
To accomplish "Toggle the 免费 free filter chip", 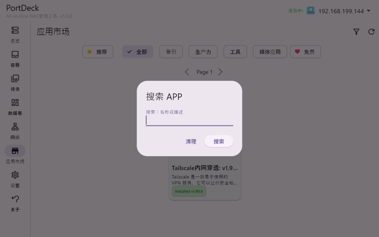I will (305, 52).
